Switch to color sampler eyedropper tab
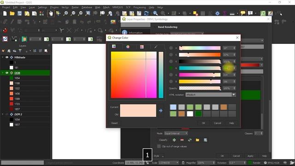Image resolution: width=295 pixels, height=166 pixels. (x=156, y=47)
